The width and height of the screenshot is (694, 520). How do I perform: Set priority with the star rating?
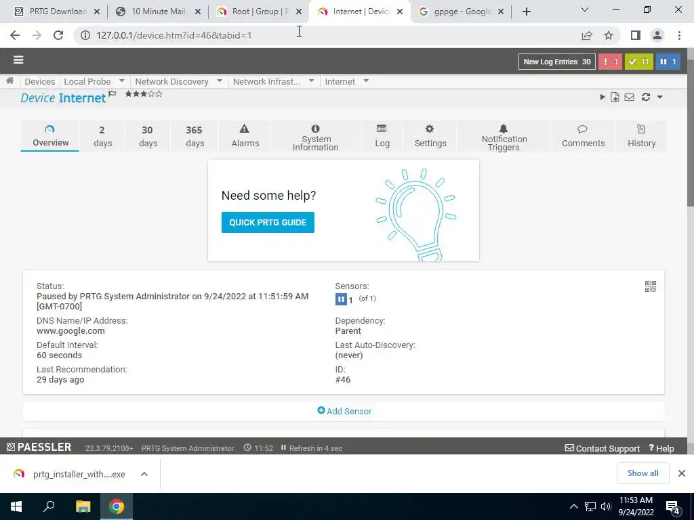pos(144,93)
